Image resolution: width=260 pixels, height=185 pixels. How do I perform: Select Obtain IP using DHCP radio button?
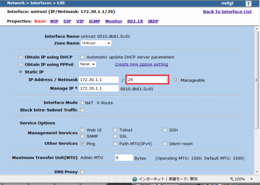click(20, 57)
